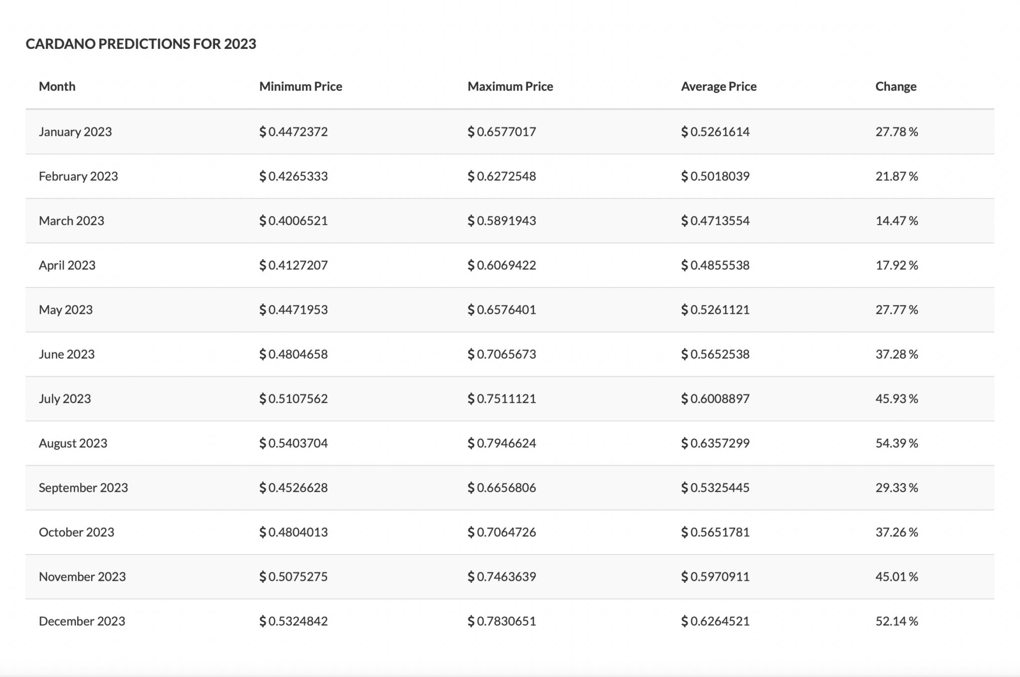This screenshot has height=677, width=1020.
Task: Select the 17.92 % change value
Action: [x=897, y=265]
